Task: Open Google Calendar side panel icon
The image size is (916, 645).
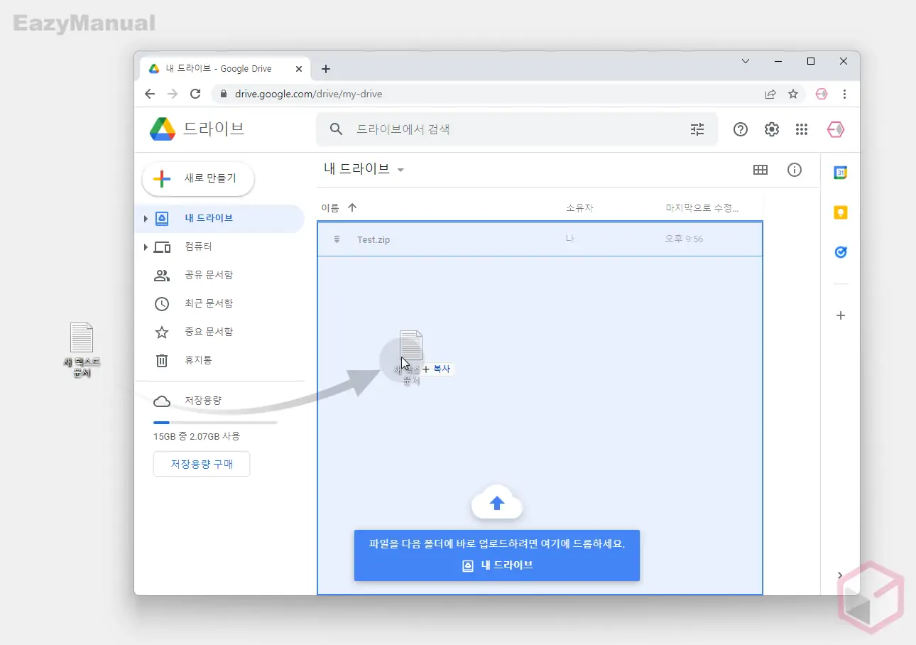Action: (x=841, y=173)
